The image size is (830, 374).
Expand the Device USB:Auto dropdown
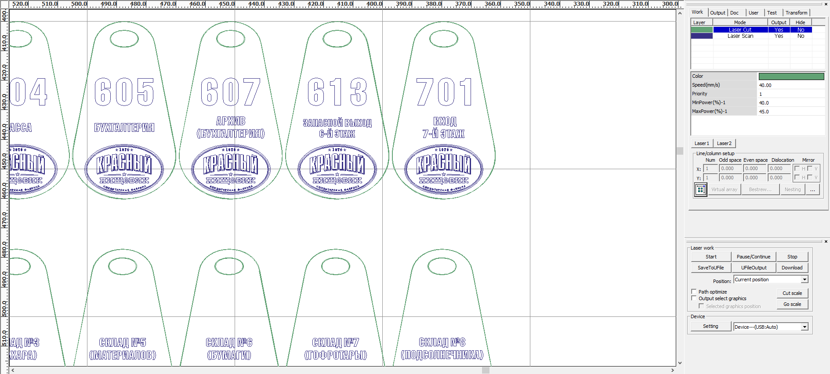click(805, 327)
